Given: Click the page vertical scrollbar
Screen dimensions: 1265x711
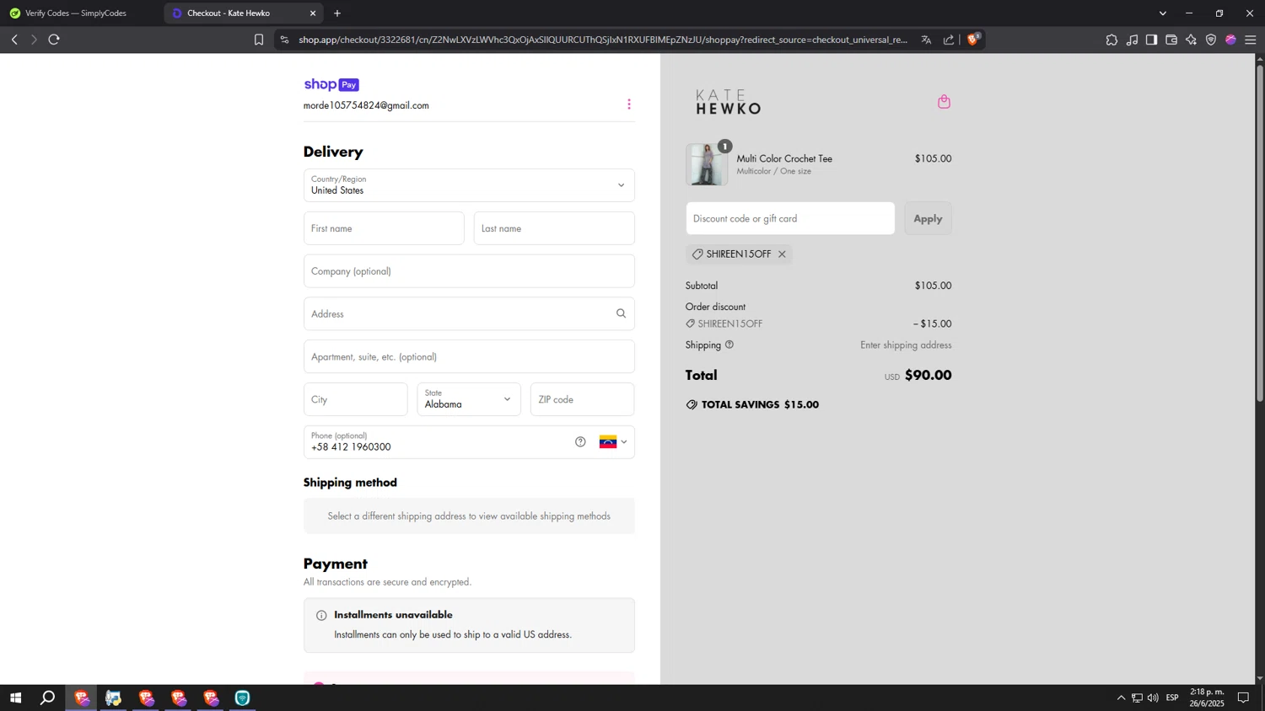Looking at the screenshot, I should (1260, 232).
